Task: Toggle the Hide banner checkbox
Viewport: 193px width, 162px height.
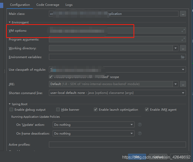Action: (58, 109)
